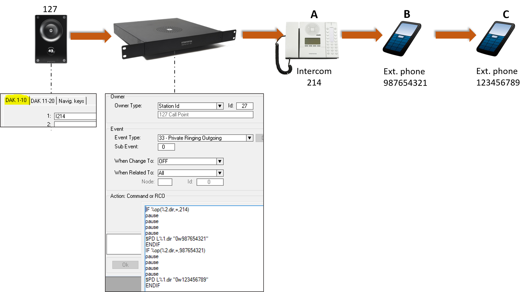
Task: Click the Sub Event input field
Action: click(x=166, y=147)
